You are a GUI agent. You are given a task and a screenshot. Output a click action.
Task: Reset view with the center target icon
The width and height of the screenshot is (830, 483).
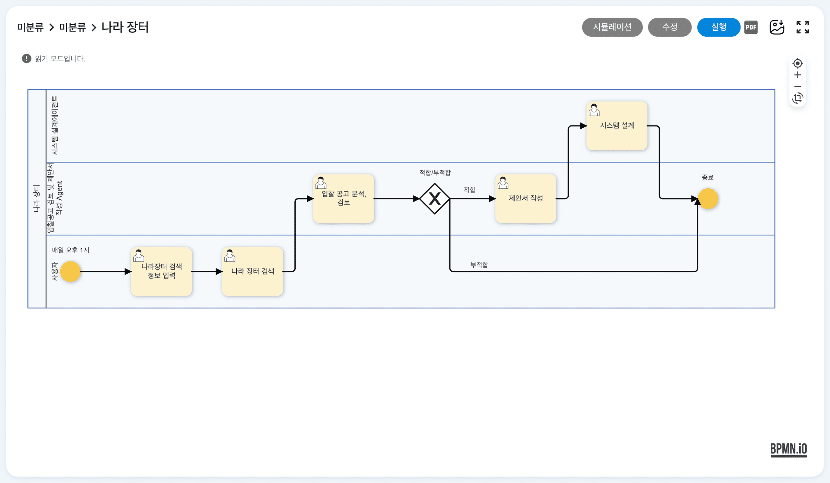(x=797, y=63)
